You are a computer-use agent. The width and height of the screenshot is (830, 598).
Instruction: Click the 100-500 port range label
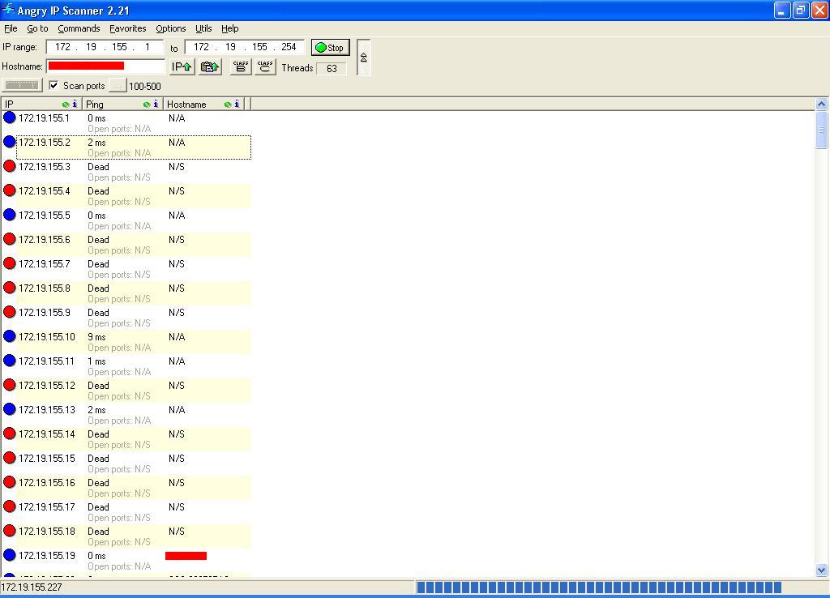pos(145,86)
